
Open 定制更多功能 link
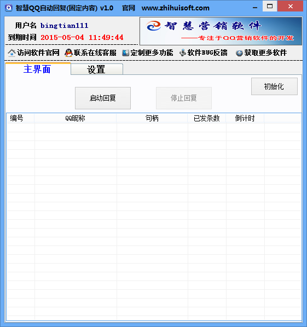click(x=152, y=52)
